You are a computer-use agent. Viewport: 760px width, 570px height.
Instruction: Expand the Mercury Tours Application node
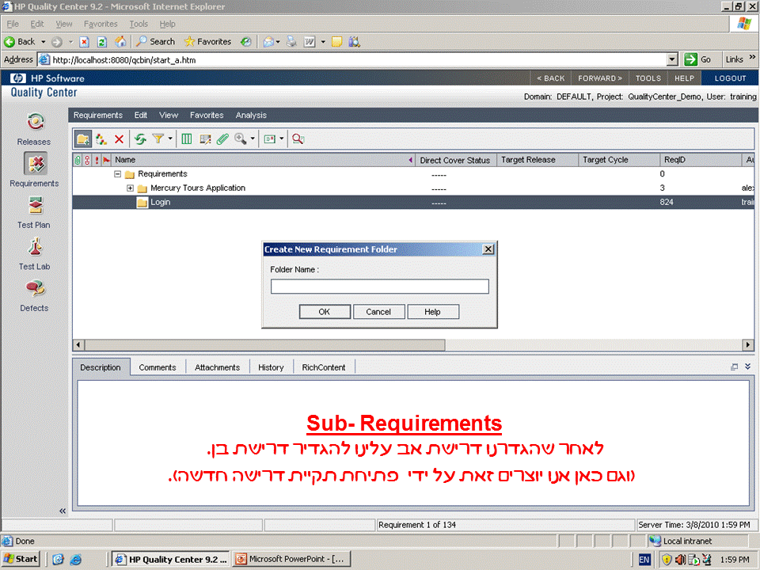click(130, 188)
